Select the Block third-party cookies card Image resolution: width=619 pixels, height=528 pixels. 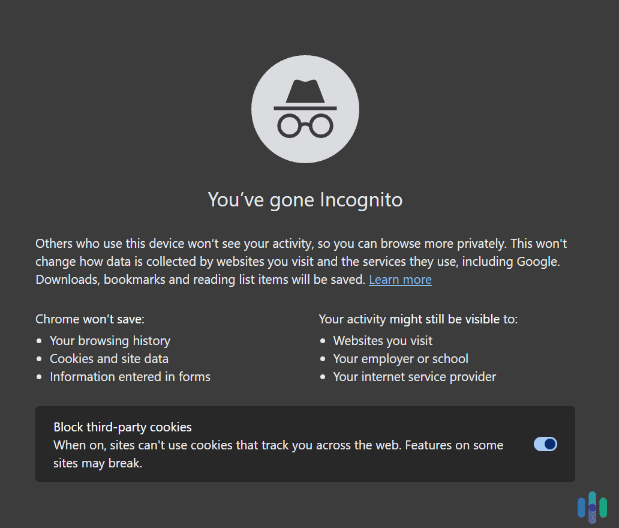[x=305, y=444]
